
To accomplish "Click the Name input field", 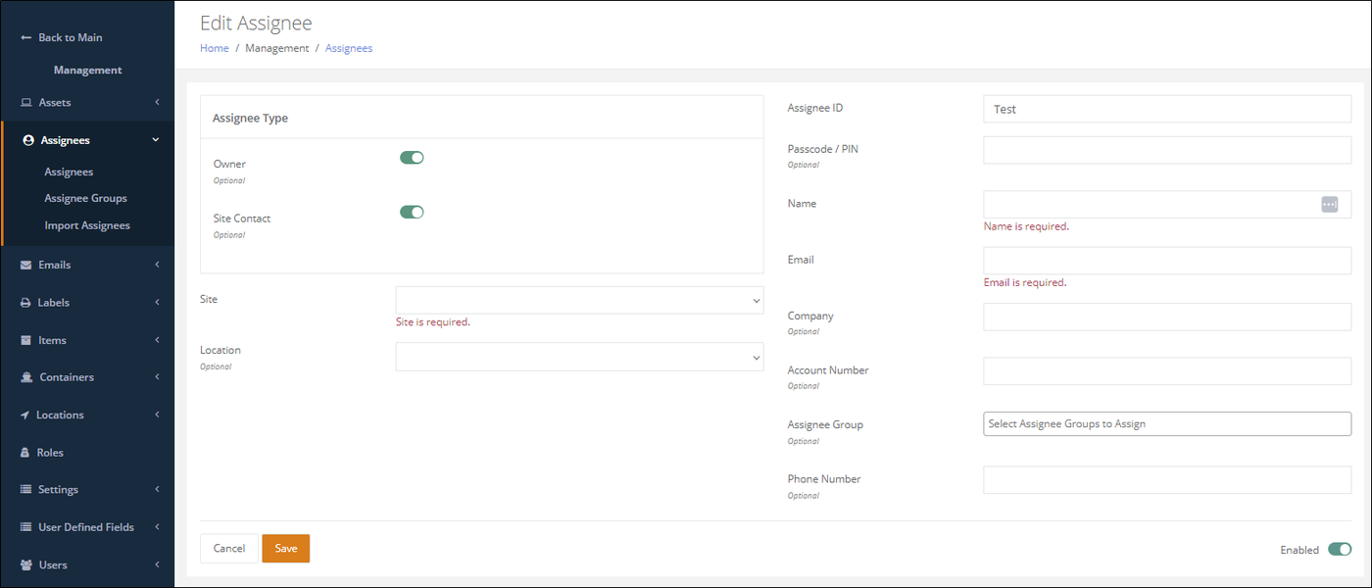I will coord(1167,204).
